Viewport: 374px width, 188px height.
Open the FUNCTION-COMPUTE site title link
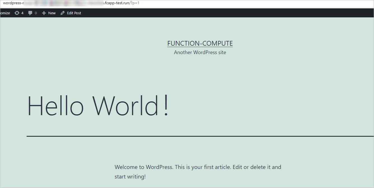tap(200, 43)
